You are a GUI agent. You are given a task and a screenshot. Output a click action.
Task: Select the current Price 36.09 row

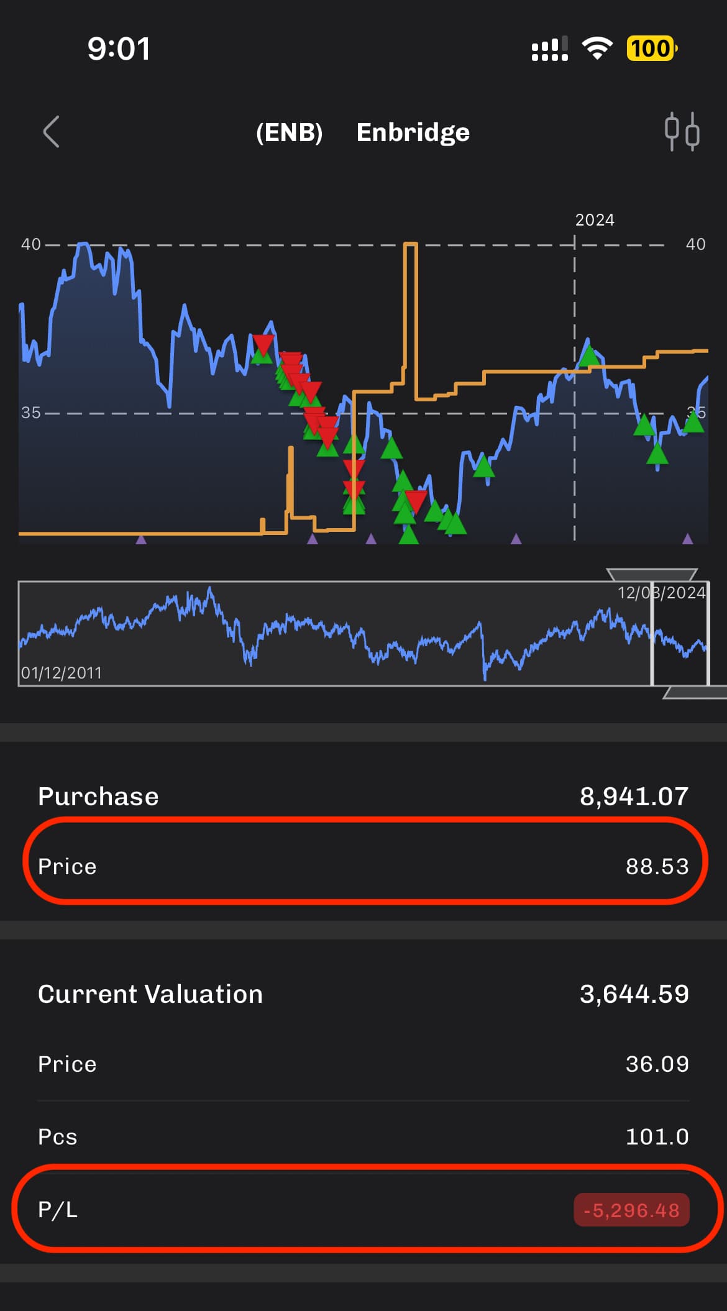pyautogui.click(x=363, y=1064)
